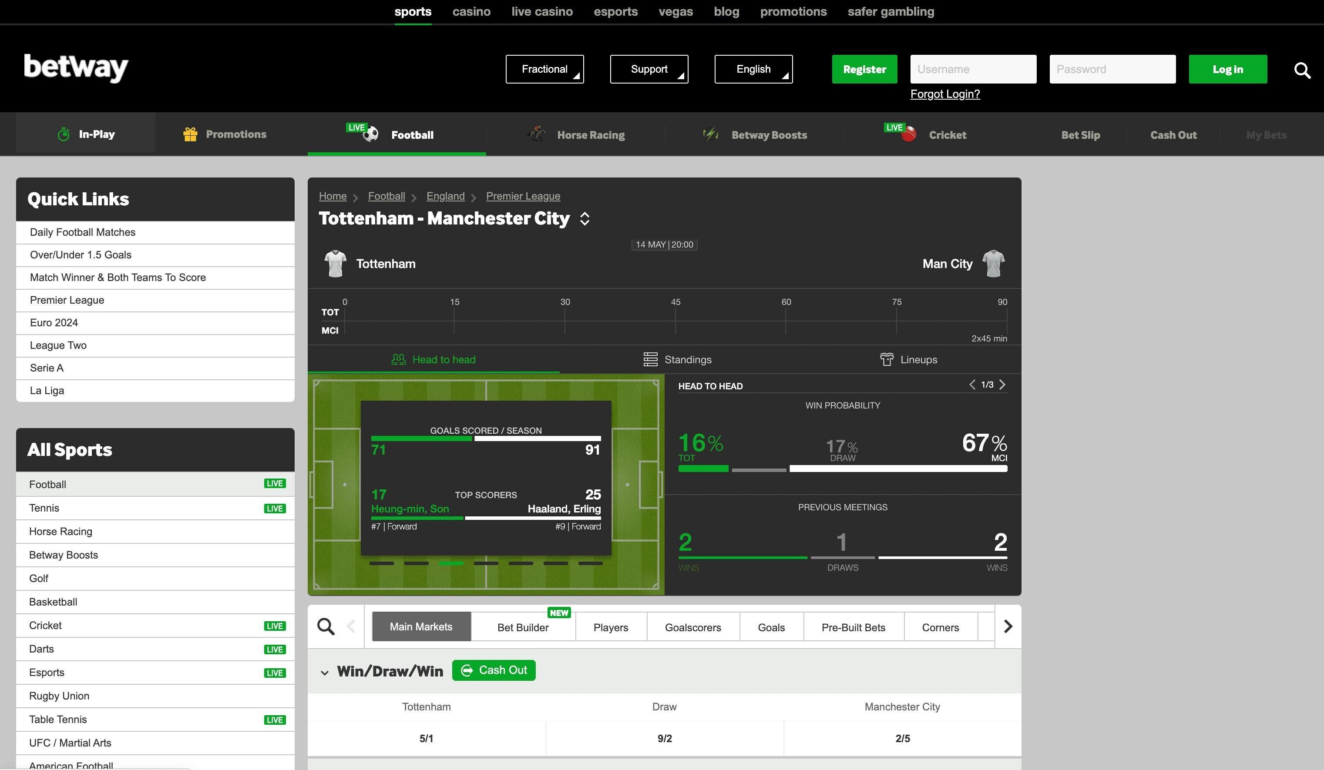Viewport: 1324px width, 770px height.
Task: Go to next head to head page
Action: click(1002, 385)
